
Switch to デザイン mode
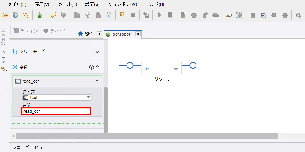[25, 31]
